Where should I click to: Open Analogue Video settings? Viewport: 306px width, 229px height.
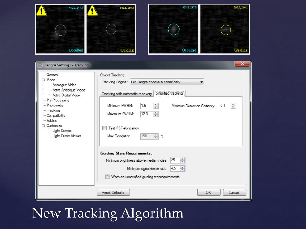click(65, 85)
